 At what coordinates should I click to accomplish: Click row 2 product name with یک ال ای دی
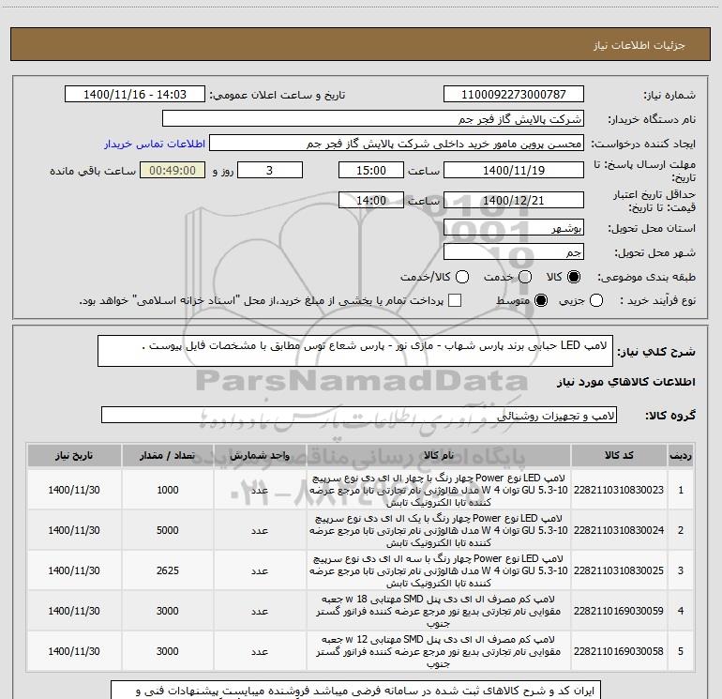tap(439, 530)
